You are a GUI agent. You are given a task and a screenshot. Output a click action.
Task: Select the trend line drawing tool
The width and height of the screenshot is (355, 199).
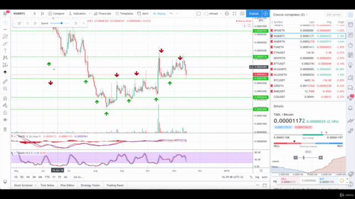[5, 29]
